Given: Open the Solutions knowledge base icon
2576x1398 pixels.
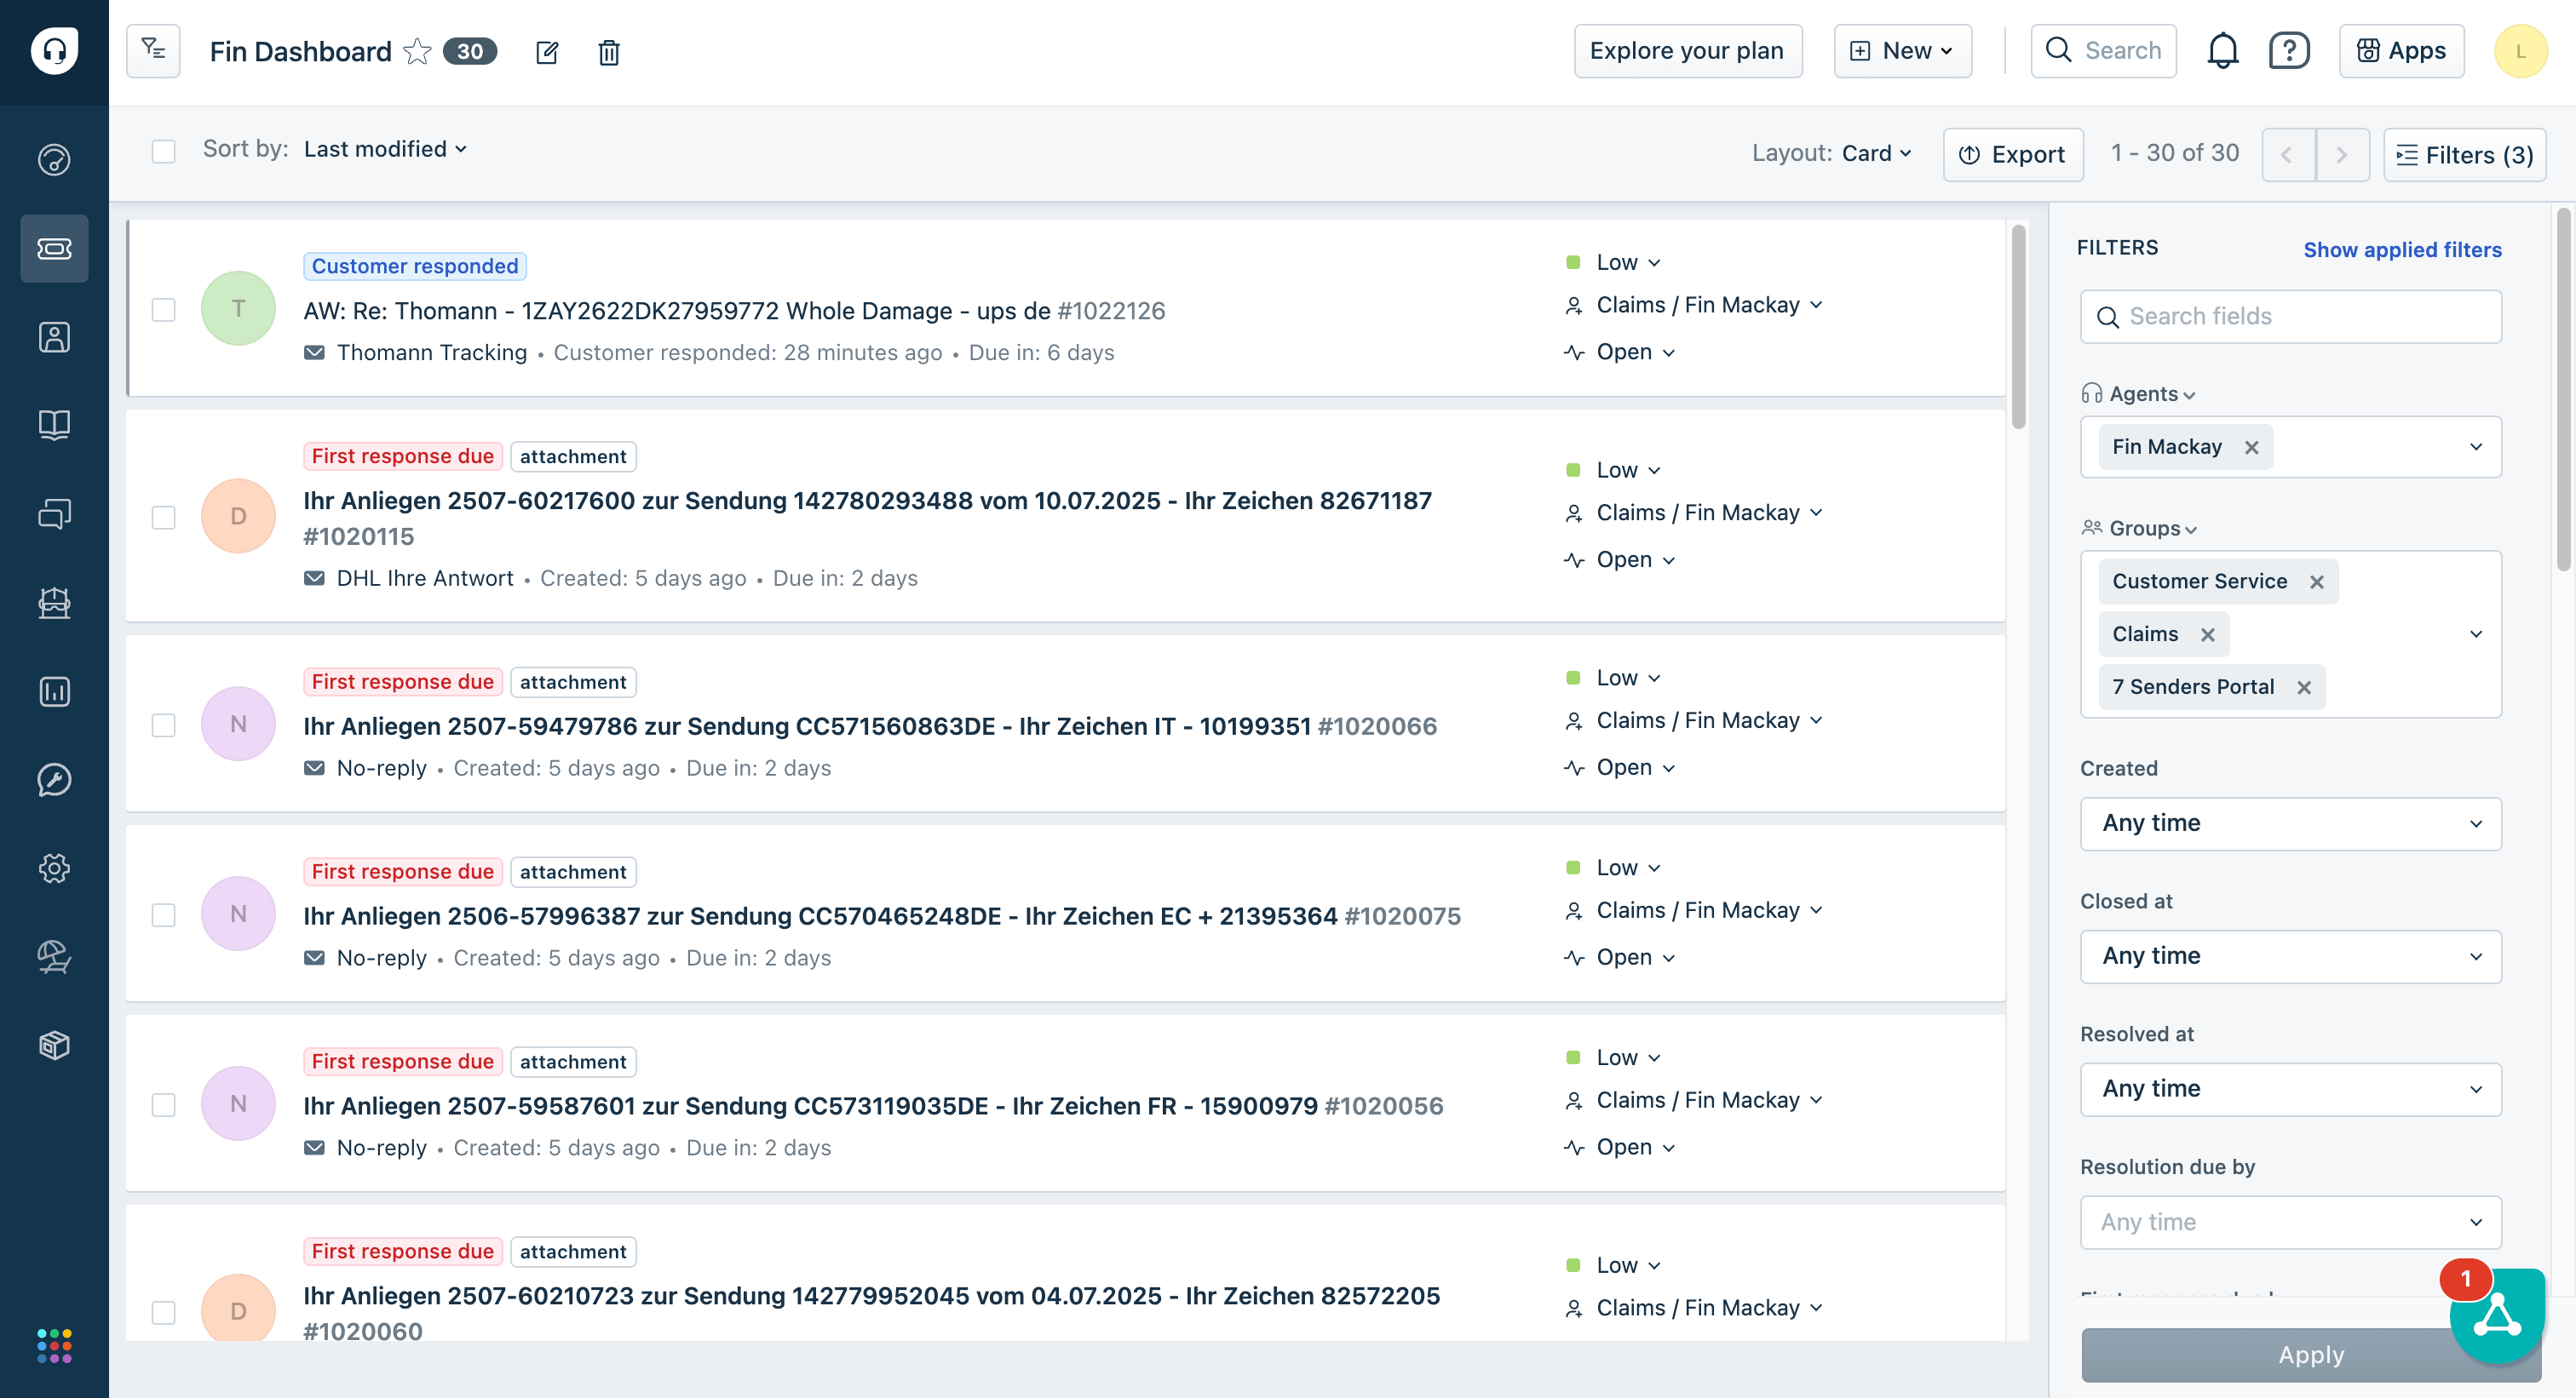Looking at the screenshot, I should coord(54,425).
